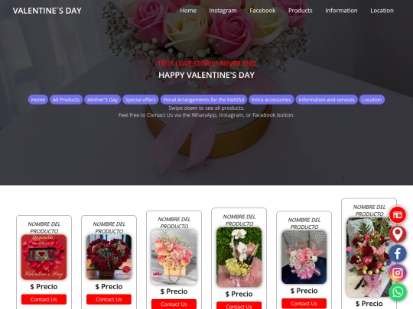Select the All Products pill
The height and width of the screenshot is (309, 413).
click(x=66, y=100)
